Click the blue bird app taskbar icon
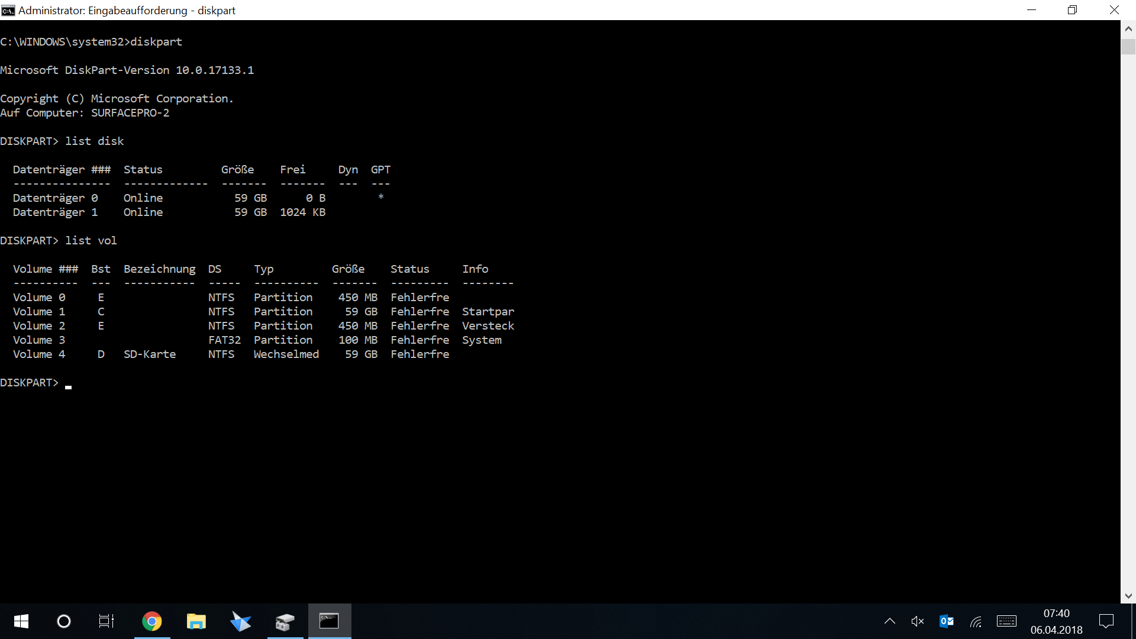The image size is (1136, 639). 240,621
